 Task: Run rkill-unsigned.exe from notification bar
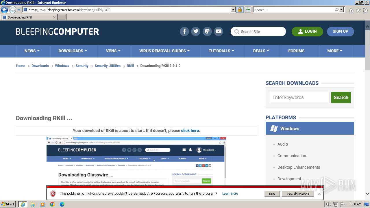(272, 194)
